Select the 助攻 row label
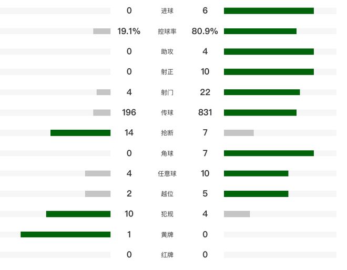Viewport: 347px width, 270px height. pyautogui.click(x=167, y=52)
